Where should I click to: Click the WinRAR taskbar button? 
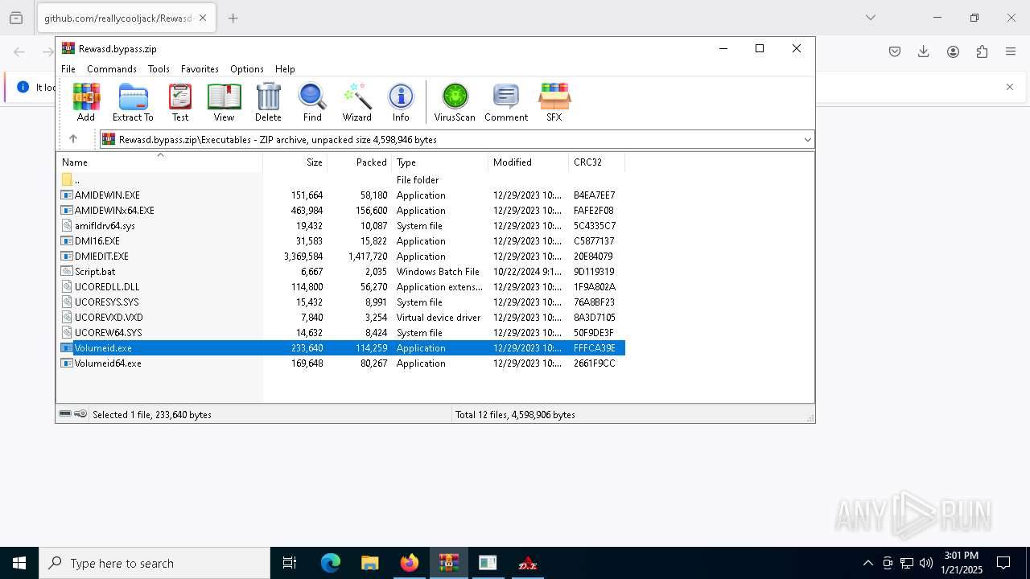449,563
